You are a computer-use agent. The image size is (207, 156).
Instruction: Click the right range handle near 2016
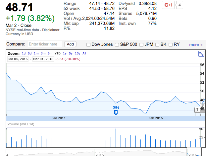(x=202, y=151)
